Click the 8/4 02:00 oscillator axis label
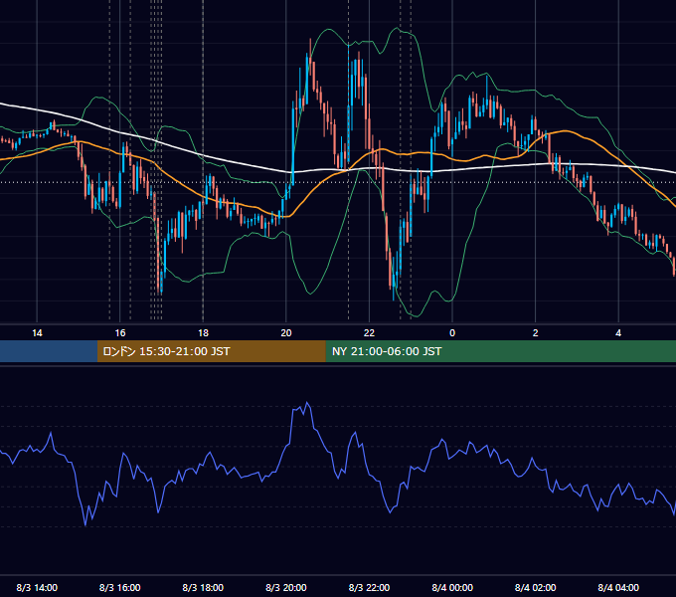Image resolution: width=676 pixels, height=597 pixels. pos(536,587)
